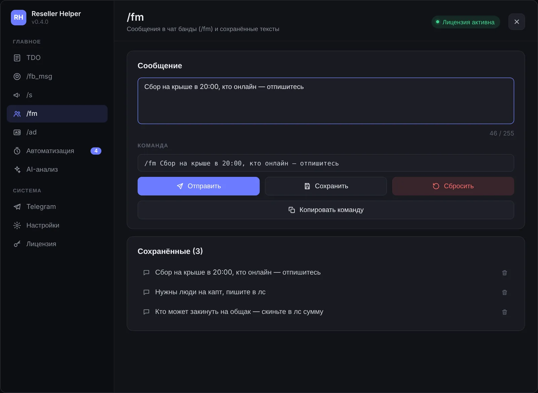Go to the /s section
Viewport: 538px width, 393px height.
pyautogui.click(x=57, y=95)
